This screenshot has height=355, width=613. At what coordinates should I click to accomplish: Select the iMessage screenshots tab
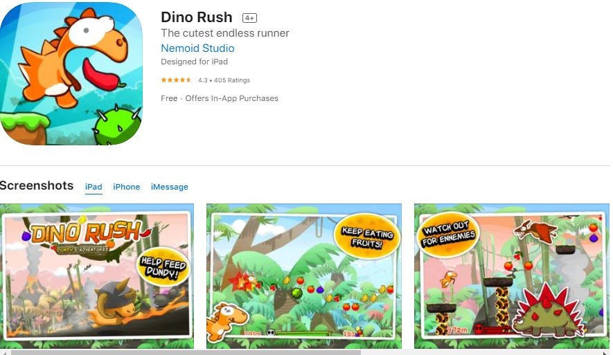169,187
